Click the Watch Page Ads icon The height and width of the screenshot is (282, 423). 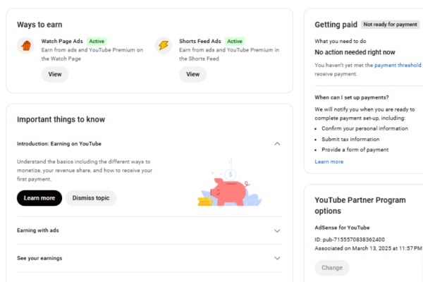pyautogui.click(x=25, y=46)
